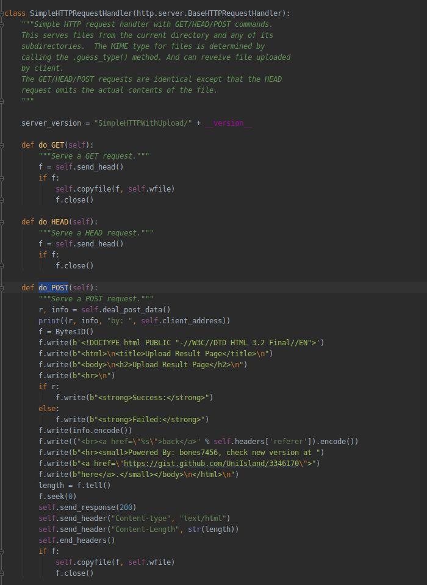
Task: Click the __version__ identifier
Action: coord(228,123)
